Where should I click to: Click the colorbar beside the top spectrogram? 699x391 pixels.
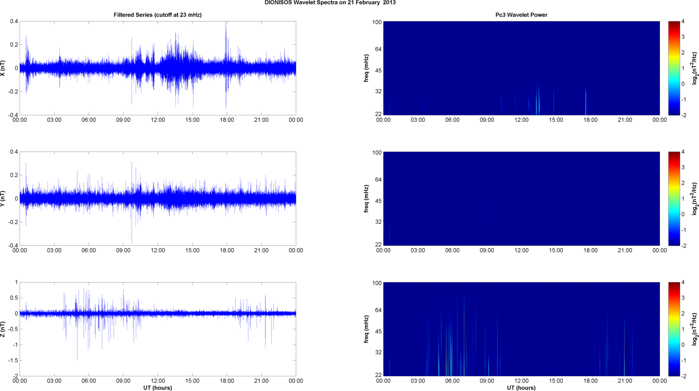674,68
